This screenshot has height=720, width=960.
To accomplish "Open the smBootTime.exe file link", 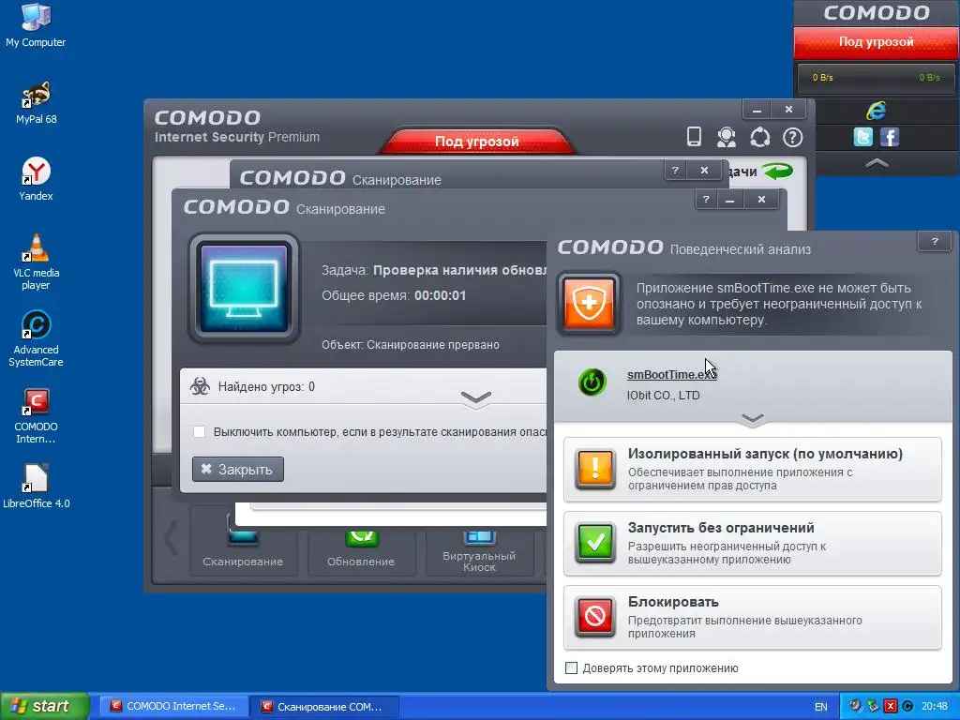I will (x=671, y=374).
